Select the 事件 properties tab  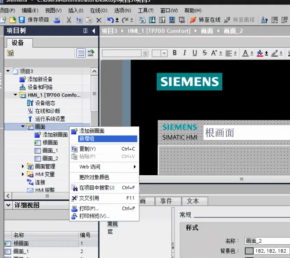pos(167,201)
